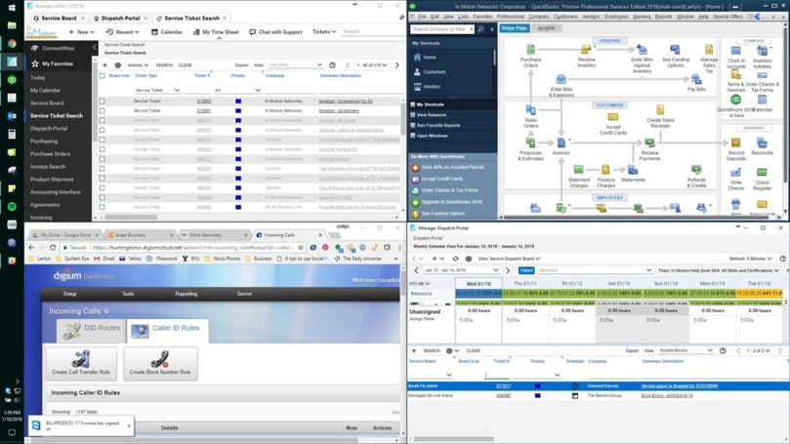790x444 pixels.
Task: Open Receive Payments icon
Action: (649, 143)
